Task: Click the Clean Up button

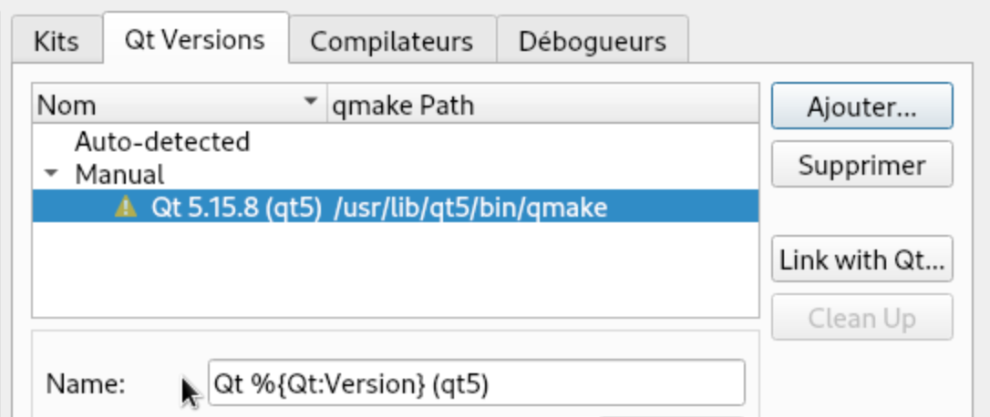Action: click(861, 318)
